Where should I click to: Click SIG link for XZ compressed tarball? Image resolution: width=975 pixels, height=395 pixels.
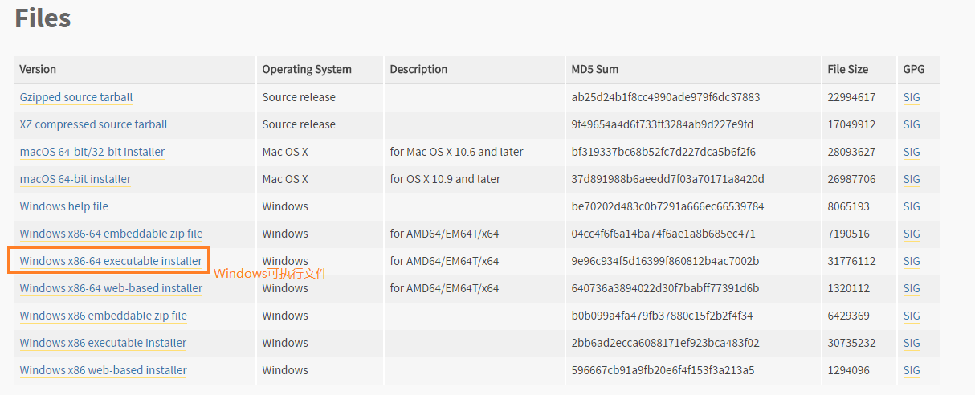(912, 124)
